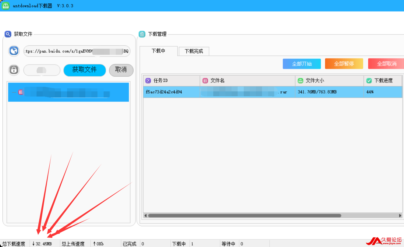Click the horizontal scrollbar left arrow
The height and width of the screenshot is (247, 404).
coord(145,216)
